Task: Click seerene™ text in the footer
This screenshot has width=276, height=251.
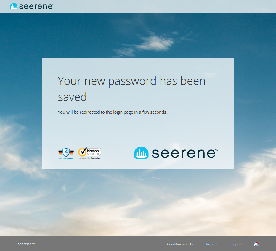Action: [26, 244]
